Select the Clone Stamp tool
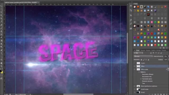169x95 pixels. 1,31
